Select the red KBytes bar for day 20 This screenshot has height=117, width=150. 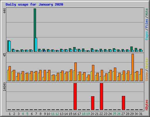pyautogui.click(x=93, y=103)
